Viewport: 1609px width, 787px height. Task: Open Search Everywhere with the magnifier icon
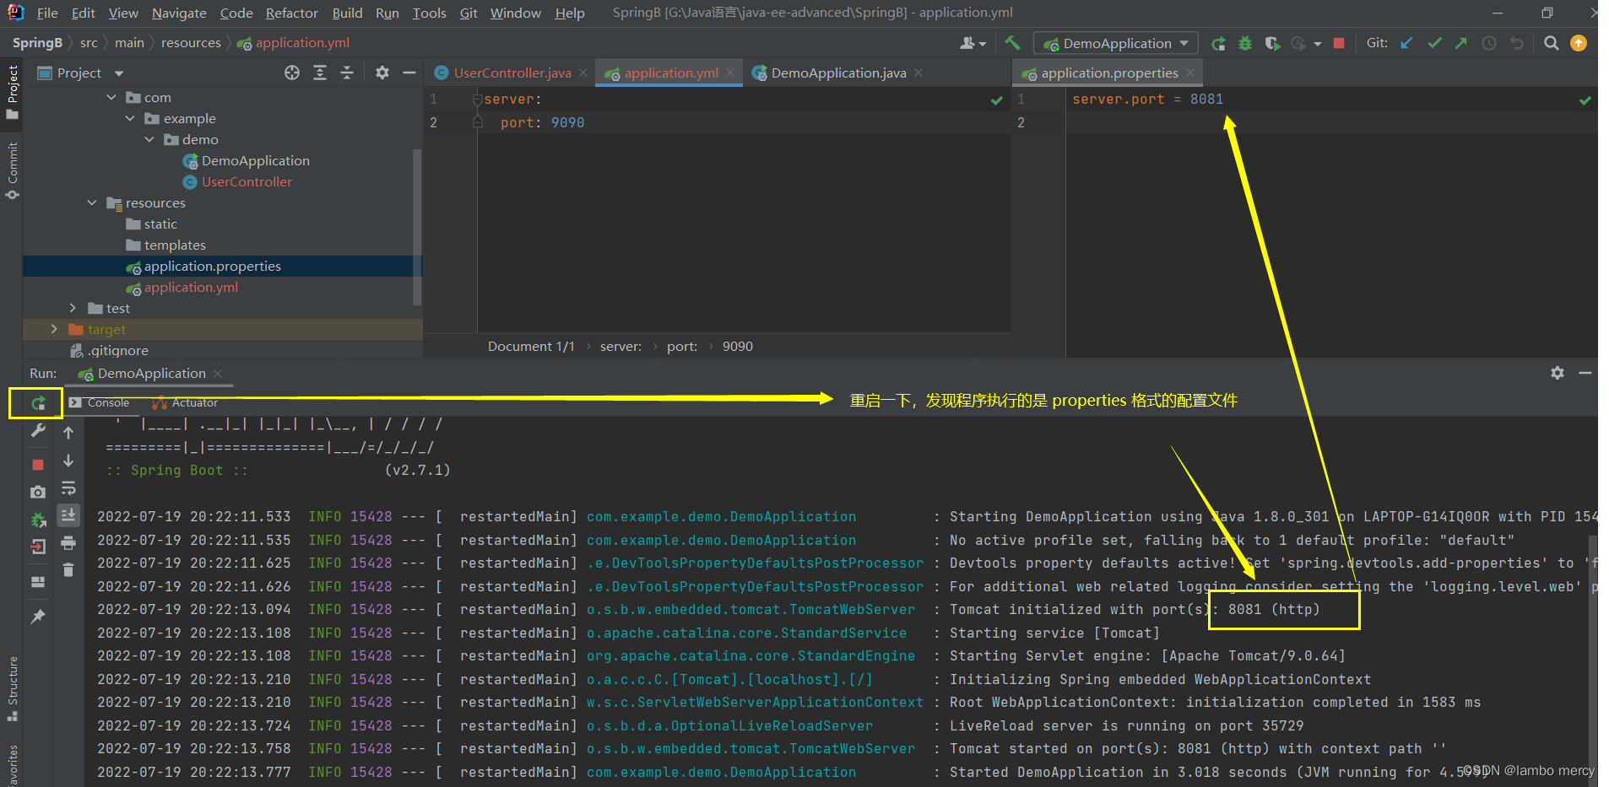click(x=1551, y=43)
